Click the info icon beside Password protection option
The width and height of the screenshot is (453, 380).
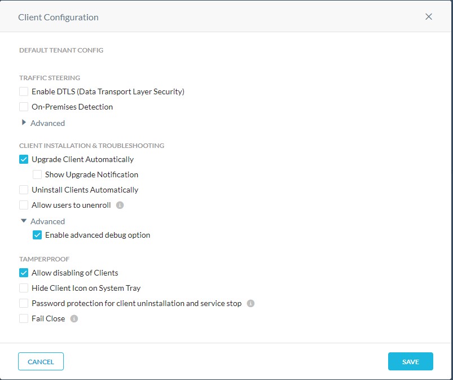pos(250,303)
